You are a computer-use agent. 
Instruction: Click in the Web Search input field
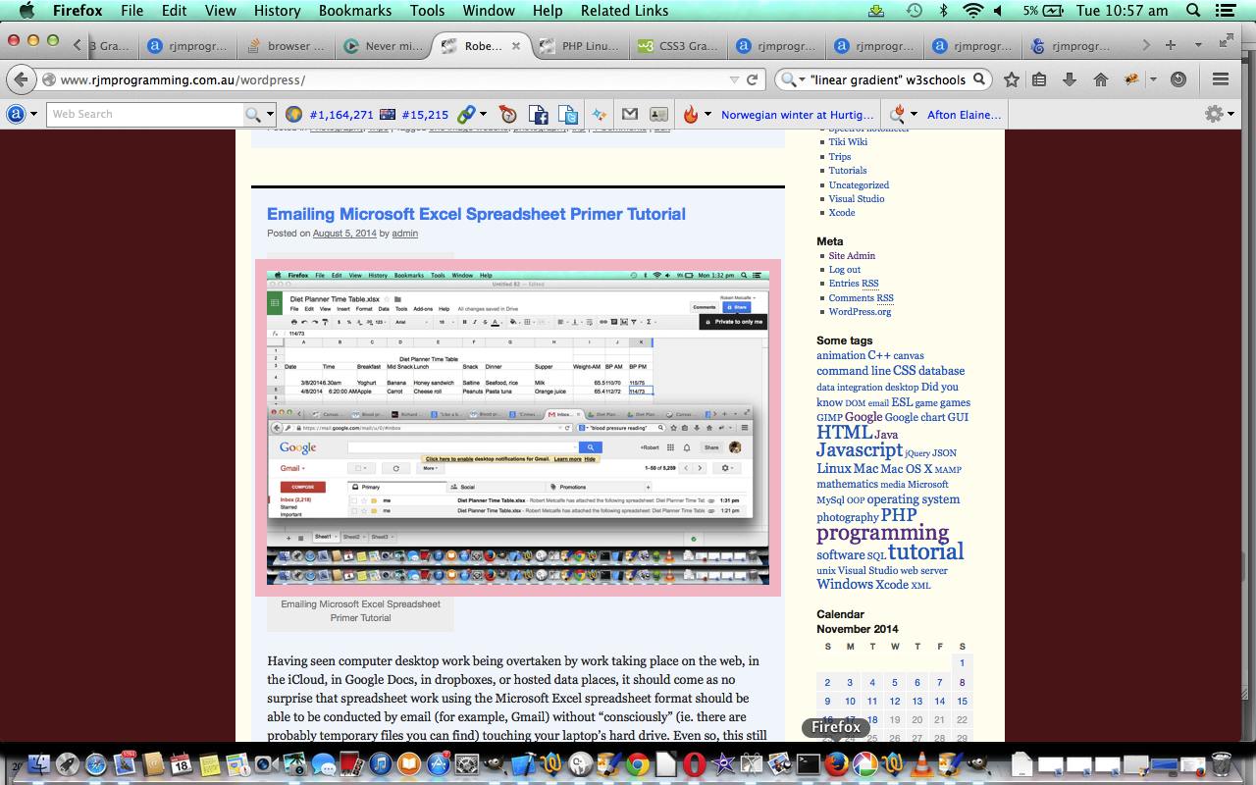pos(145,115)
